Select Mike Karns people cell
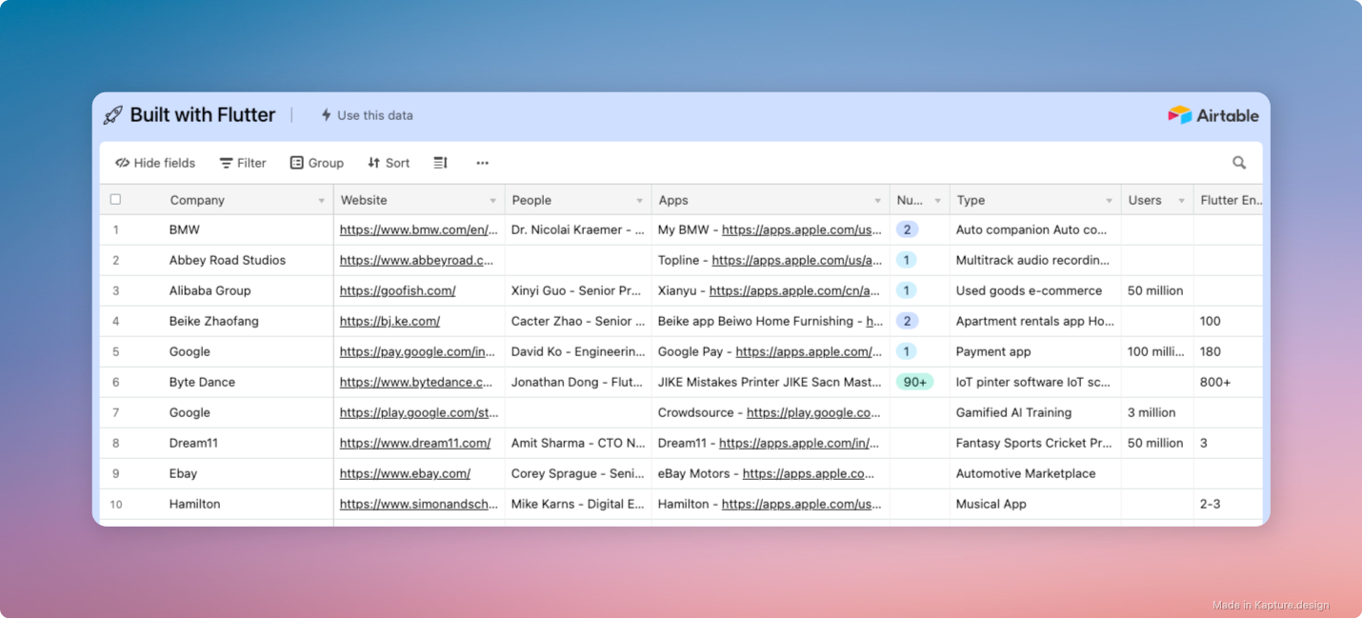1363x619 pixels. [578, 504]
